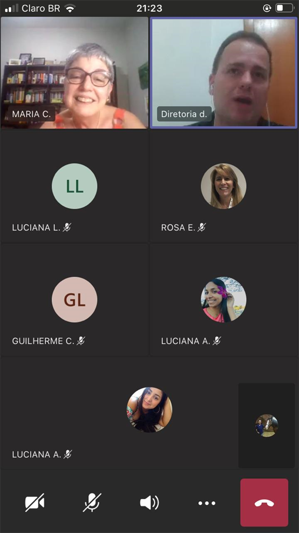The width and height of the screenshot is (299, 533).
Task: Turn on the camera with video icon
Action: coord(35,502)
